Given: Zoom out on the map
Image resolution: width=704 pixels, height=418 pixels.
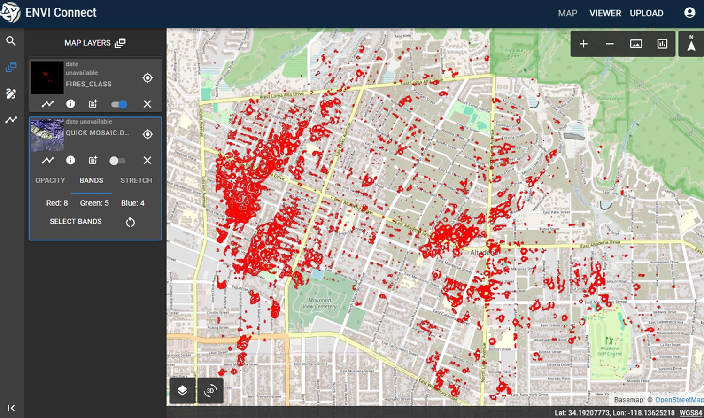Looking at the screenshot, I should point(610,44).
